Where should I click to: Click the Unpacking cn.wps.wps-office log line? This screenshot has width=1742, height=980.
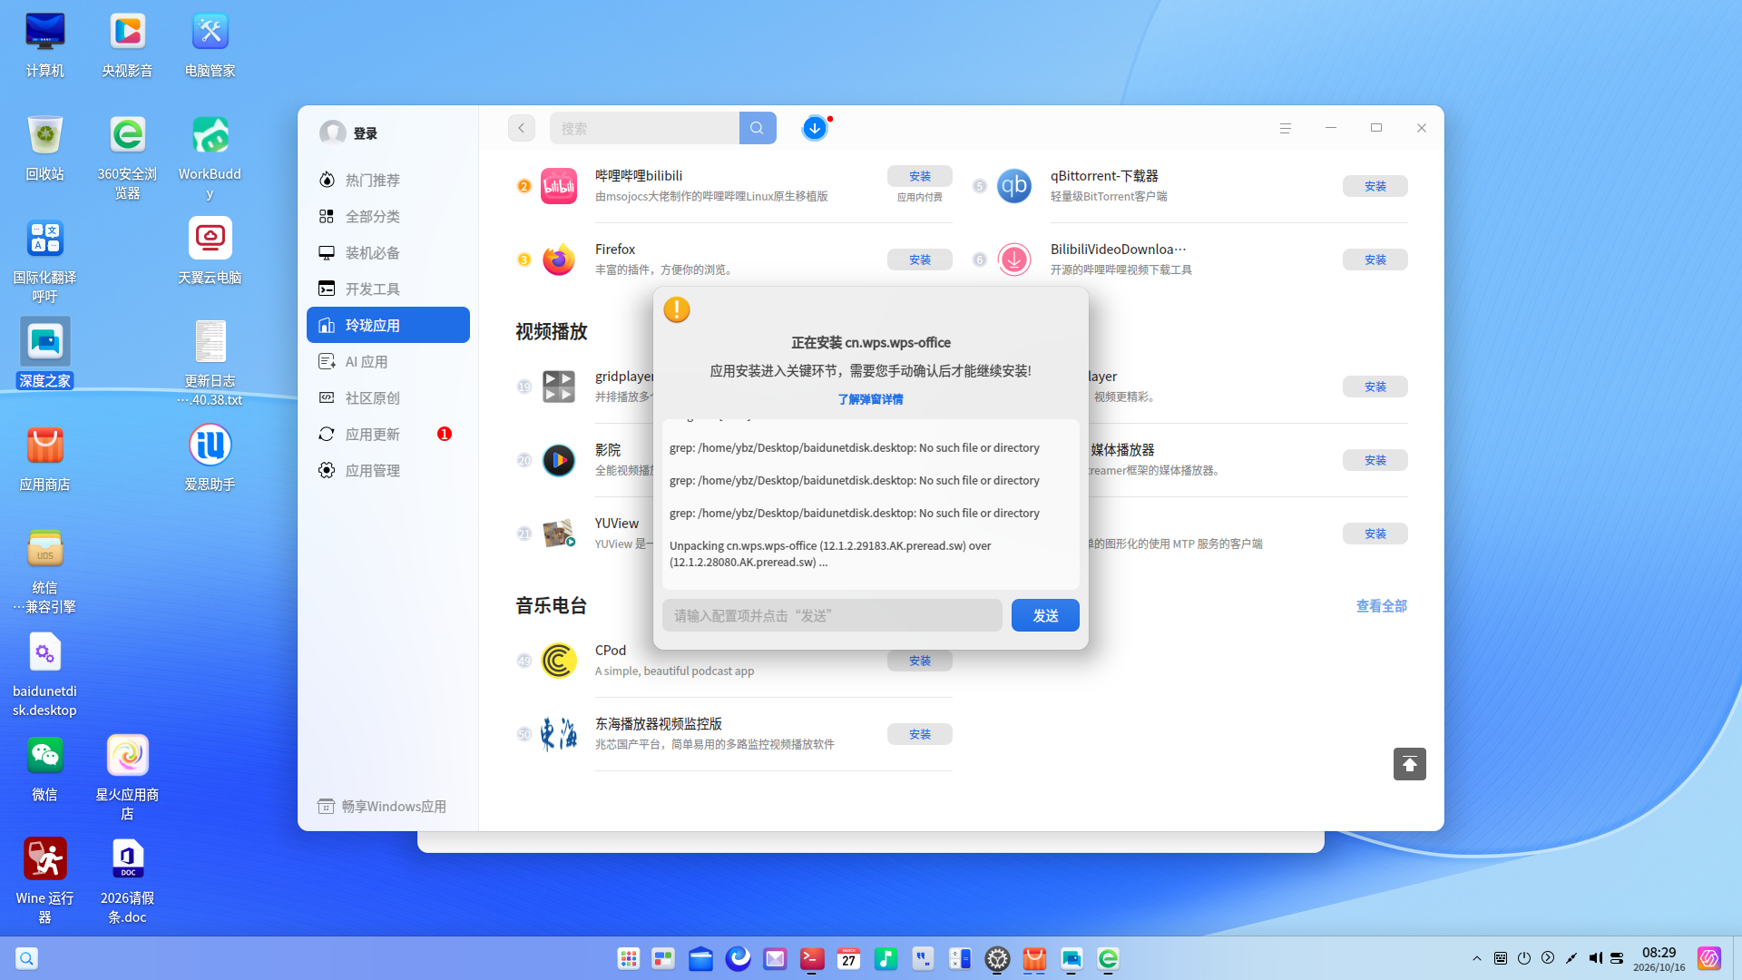(x=830, y=554)
